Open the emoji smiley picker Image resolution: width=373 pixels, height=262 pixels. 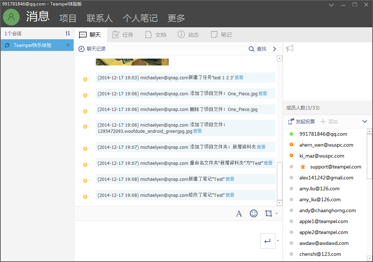pyautogui.click(x=254, y=214)
